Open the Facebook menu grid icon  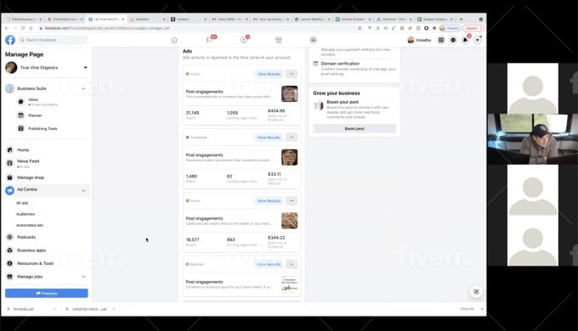(x=441, y=40)
